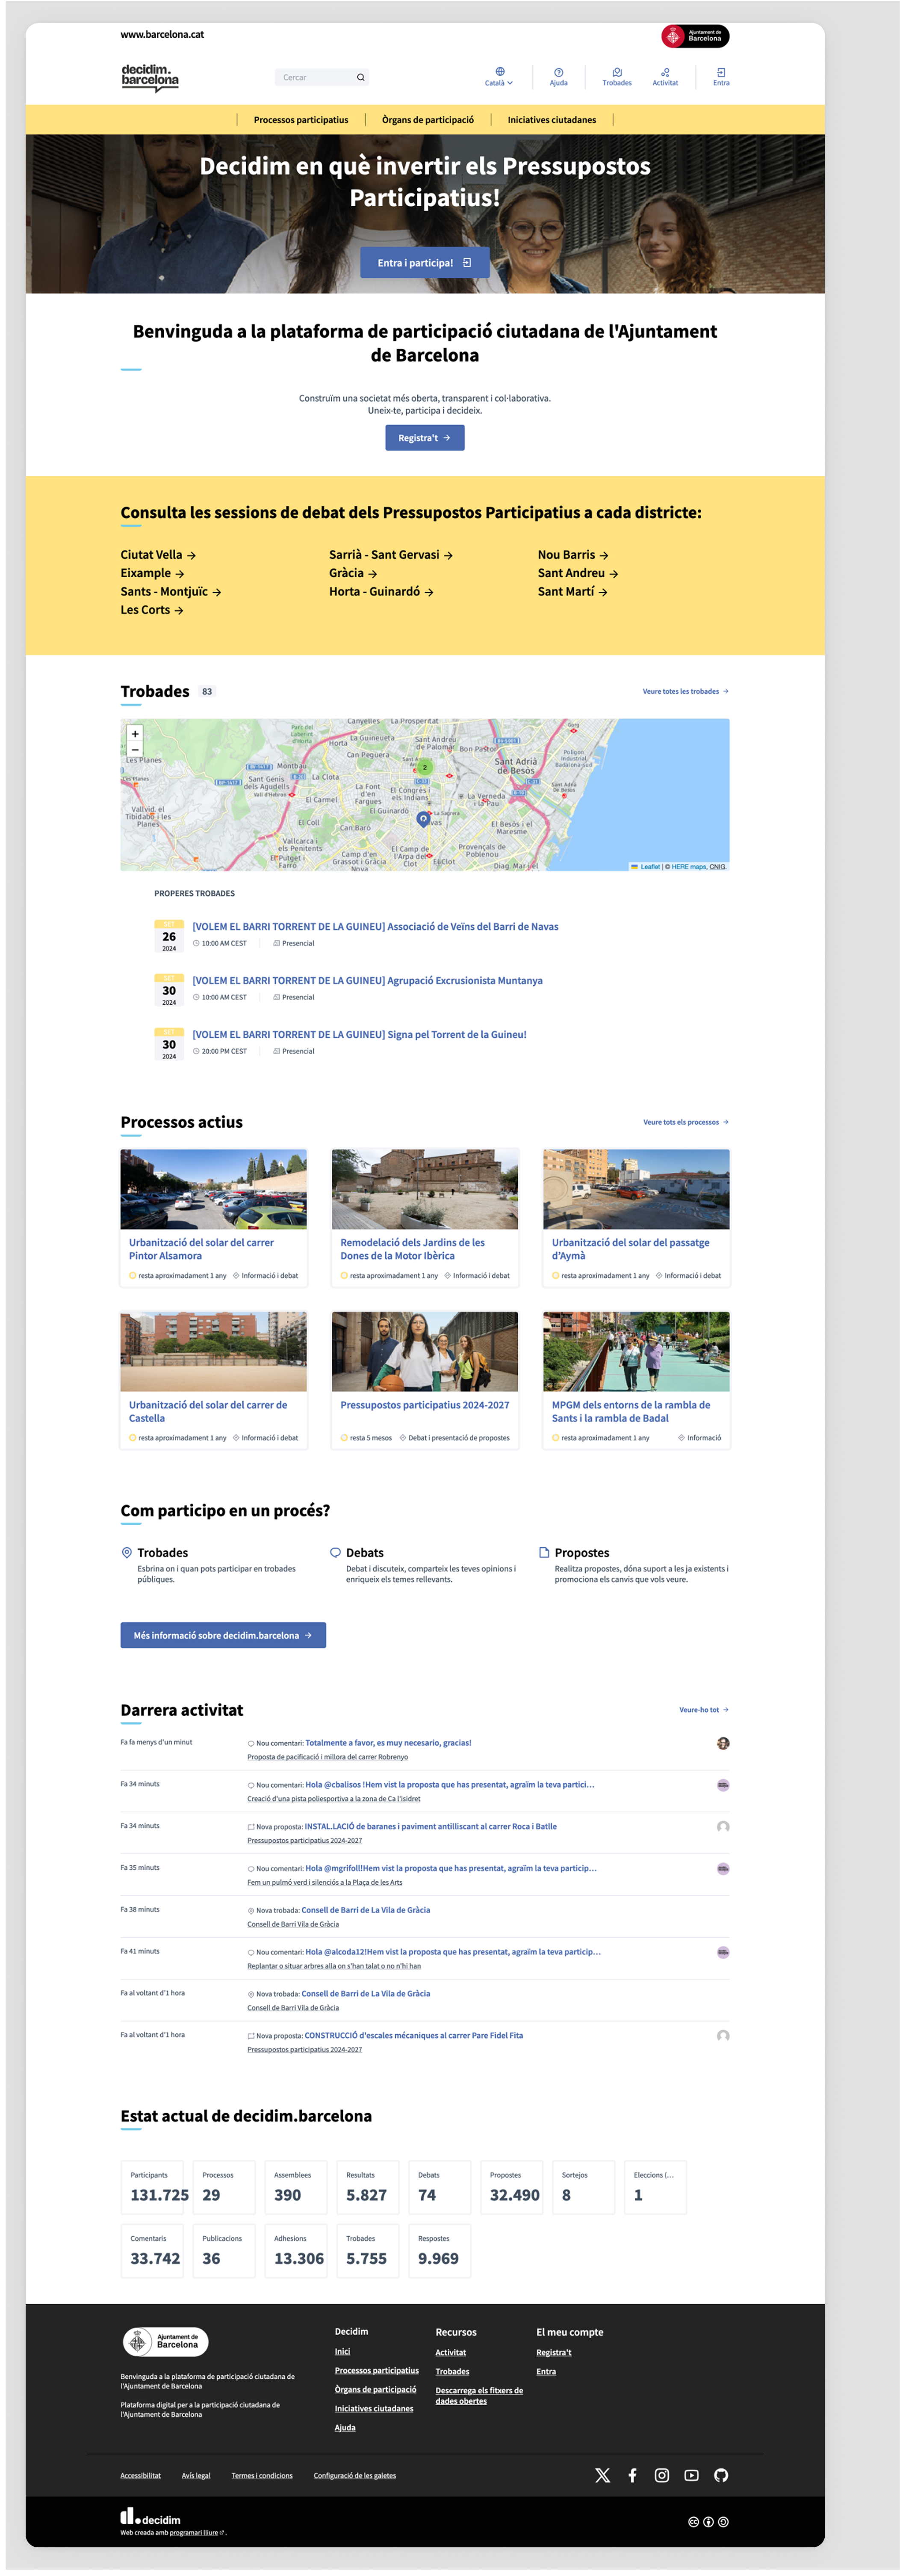
Task: Click the avatar beside INSTAL.LACIÓ de baranes proposal
Action: pos(723,1827)
